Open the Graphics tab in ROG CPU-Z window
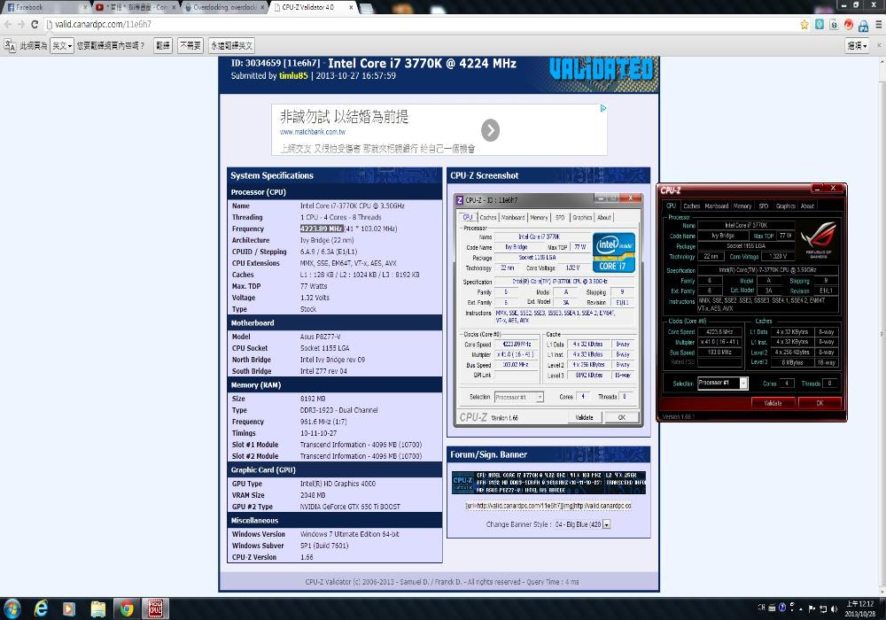The height and width of the screenshot is (620, 886). pos(785,206)
